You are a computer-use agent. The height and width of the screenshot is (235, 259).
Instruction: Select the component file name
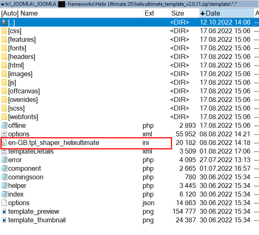25,169
